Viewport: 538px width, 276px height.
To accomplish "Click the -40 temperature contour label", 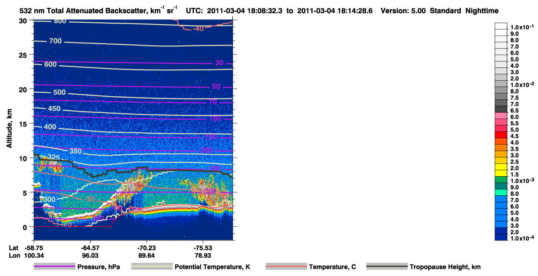I will [198, 29].
